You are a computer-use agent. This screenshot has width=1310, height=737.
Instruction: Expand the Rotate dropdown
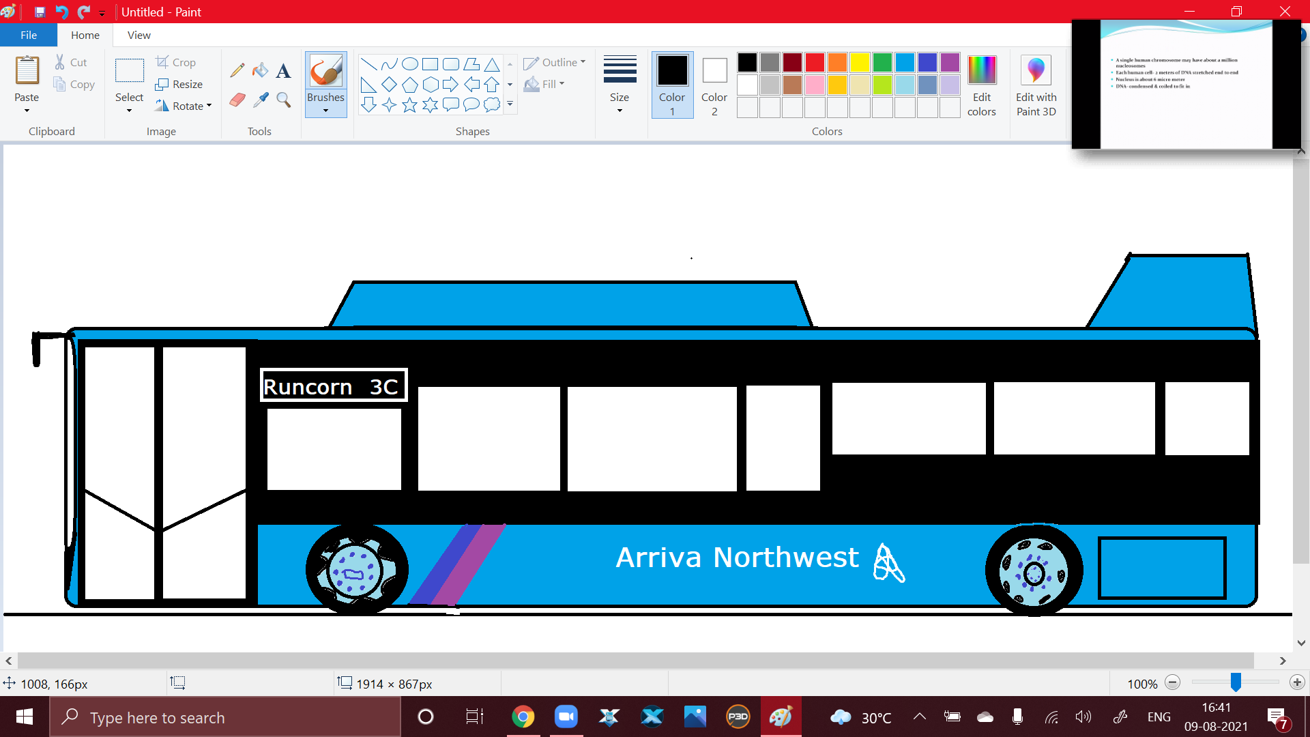209,106
